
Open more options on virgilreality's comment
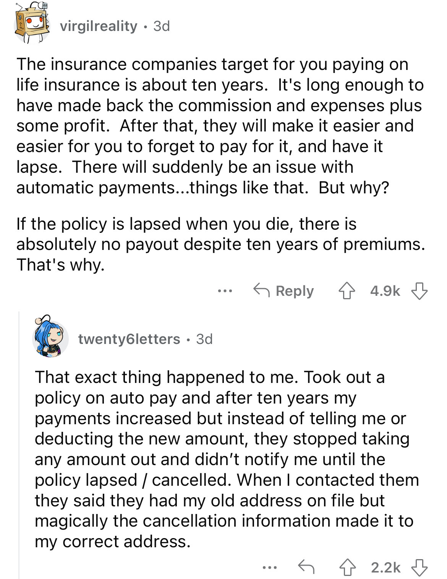pos(225,291)
